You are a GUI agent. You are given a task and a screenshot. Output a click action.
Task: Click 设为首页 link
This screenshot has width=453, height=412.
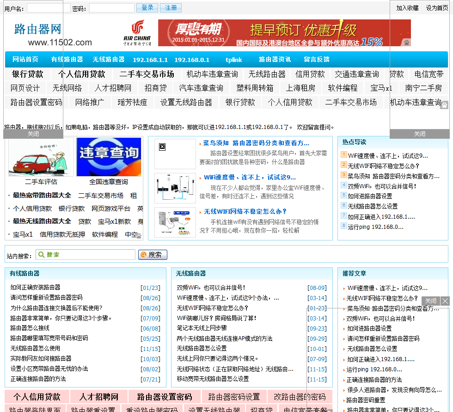point(437,8)
